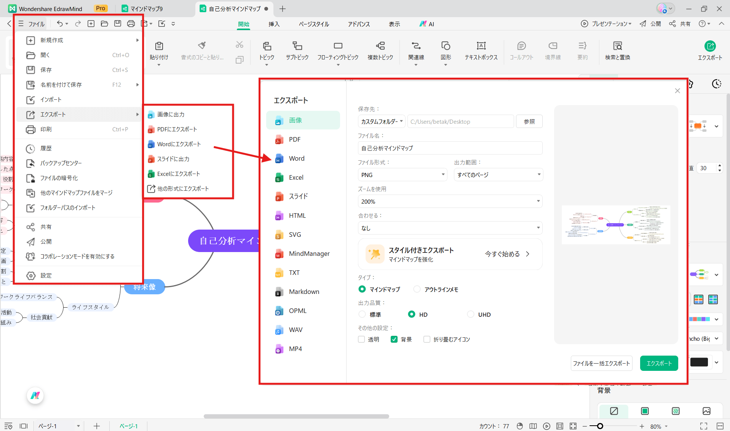
Task: Click the redo arrow icon
Action: (x=78, y=24)
